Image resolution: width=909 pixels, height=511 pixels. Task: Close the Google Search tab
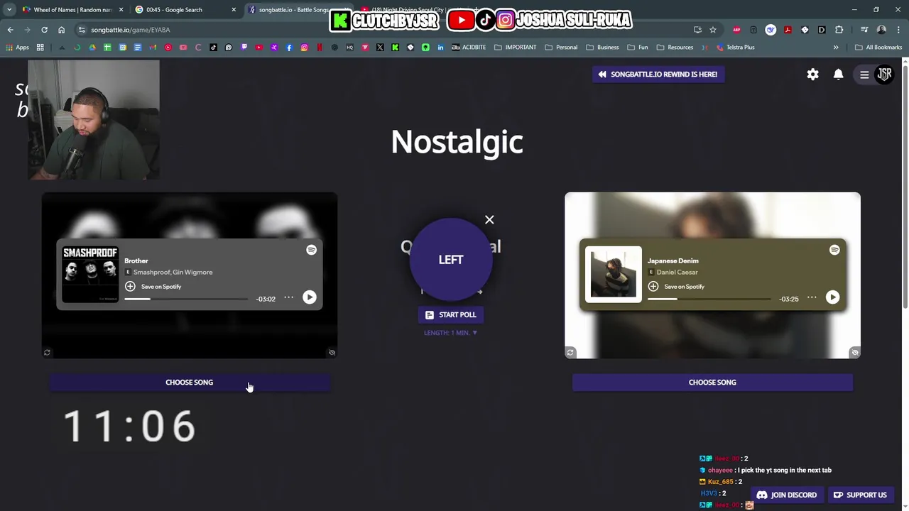coord(233,10)
